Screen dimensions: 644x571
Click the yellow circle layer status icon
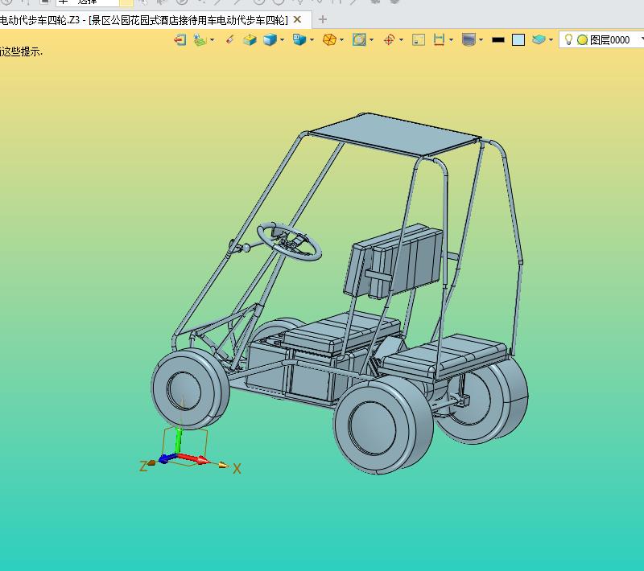pyautogui.click(x=582, y=39)
